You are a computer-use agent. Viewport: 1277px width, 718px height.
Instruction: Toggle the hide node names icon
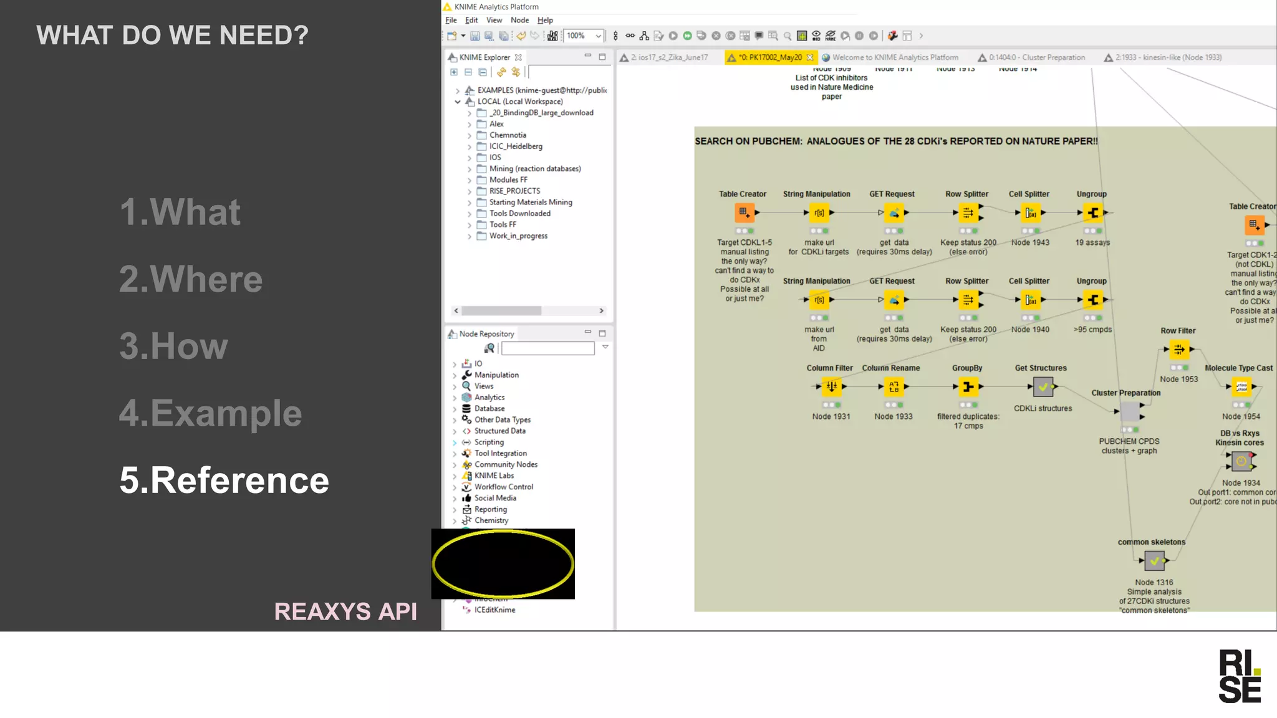pyautogui.click(x=831, y=36)
